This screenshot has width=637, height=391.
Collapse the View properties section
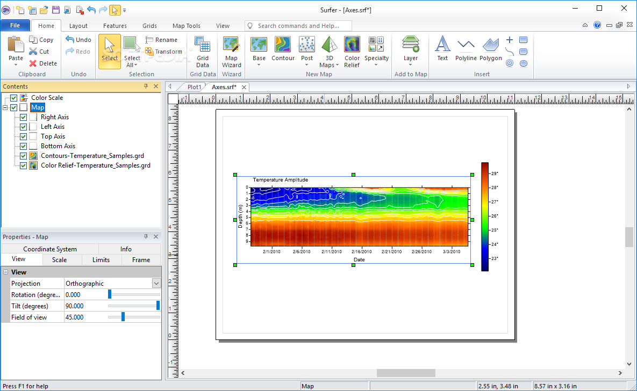pos(6,272)
